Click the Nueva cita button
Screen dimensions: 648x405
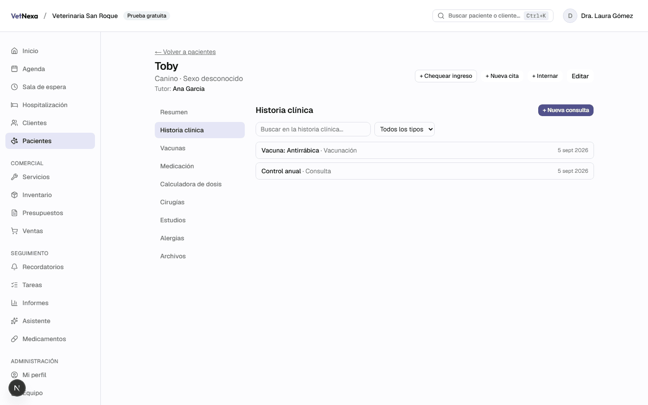pos(502,76)
